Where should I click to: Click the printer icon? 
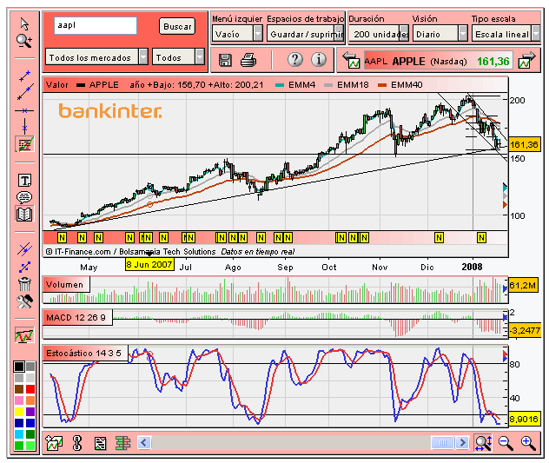pos(248,60)
